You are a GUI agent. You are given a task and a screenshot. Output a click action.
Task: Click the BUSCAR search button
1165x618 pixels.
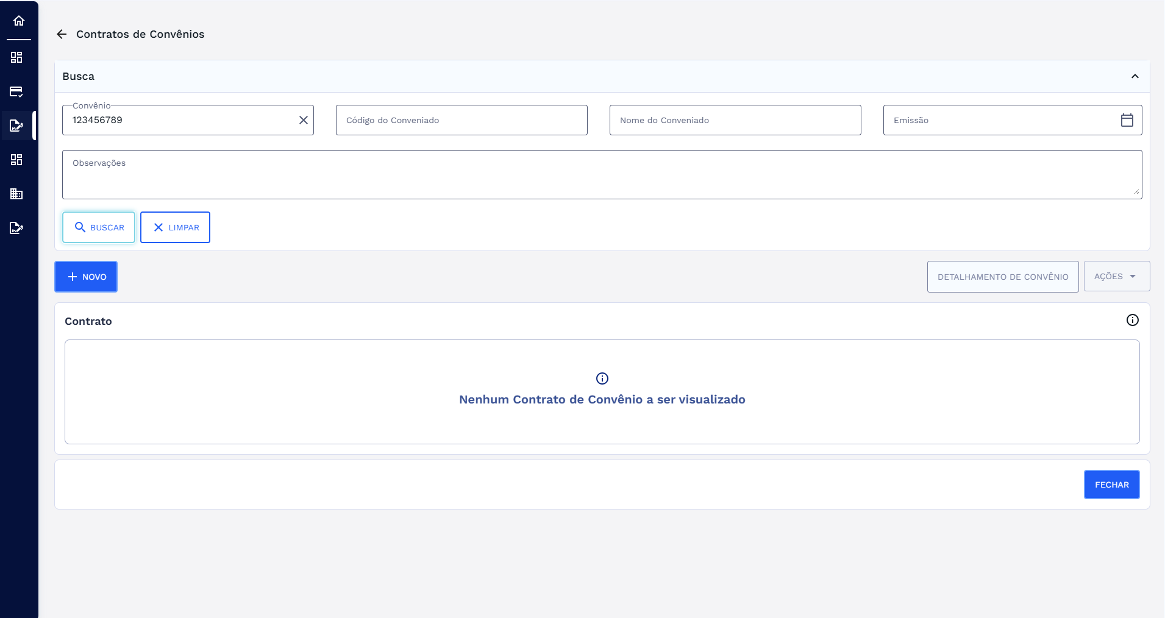[x=99, y=227]
